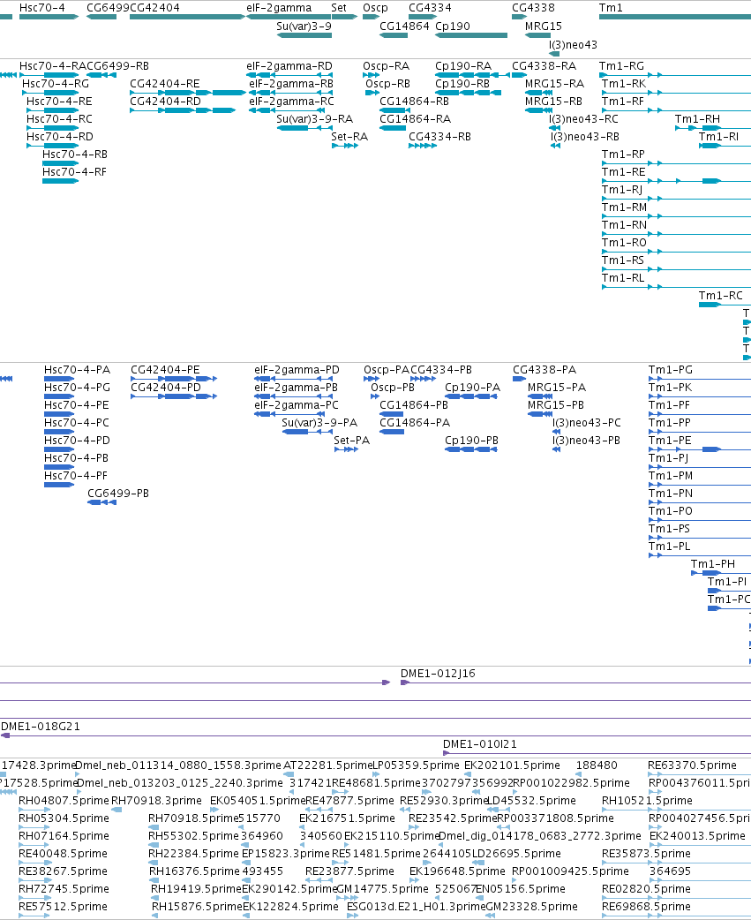Click the Oscp gene label

(375, 8)
